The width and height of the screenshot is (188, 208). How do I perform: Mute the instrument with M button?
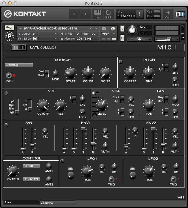point(122,38)
